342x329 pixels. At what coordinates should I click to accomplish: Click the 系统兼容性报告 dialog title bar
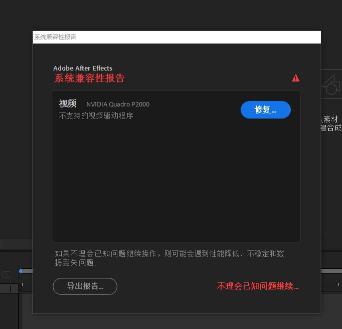[177, 37]
